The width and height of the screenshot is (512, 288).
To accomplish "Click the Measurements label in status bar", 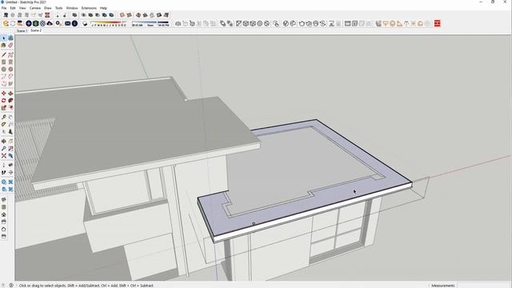I will click(442, 286).
